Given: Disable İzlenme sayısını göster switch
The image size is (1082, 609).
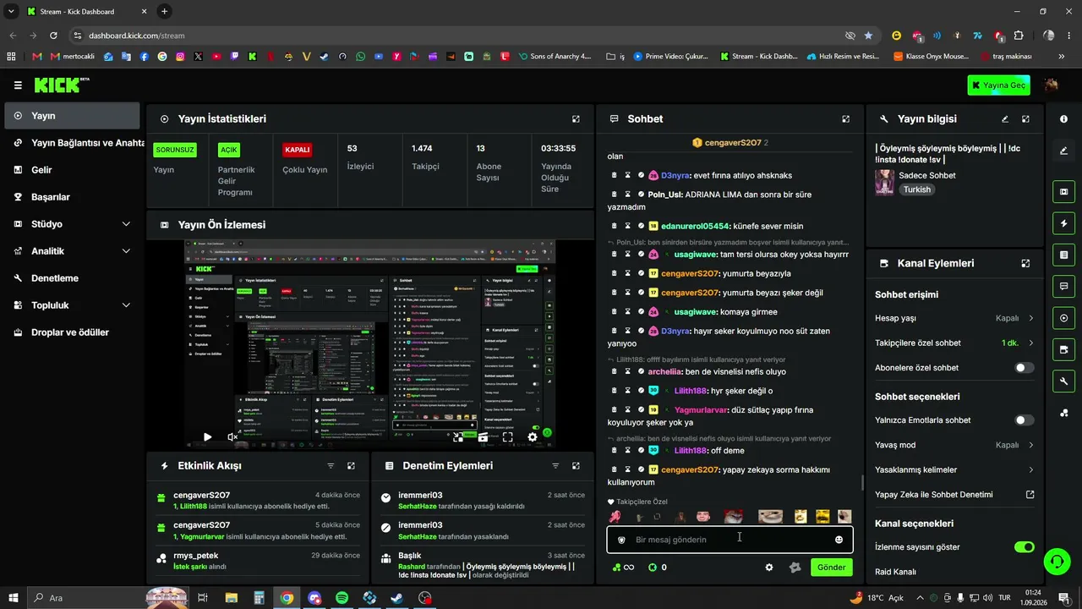Looking at the screenshot, I should (x=1024, y=547).
